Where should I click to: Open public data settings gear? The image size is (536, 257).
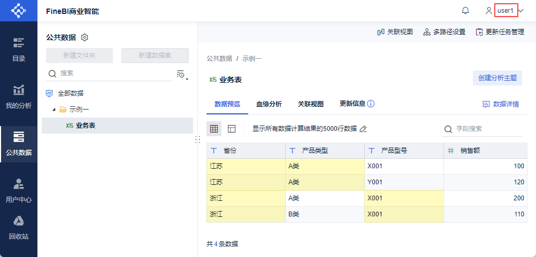[x=85, y=37]
